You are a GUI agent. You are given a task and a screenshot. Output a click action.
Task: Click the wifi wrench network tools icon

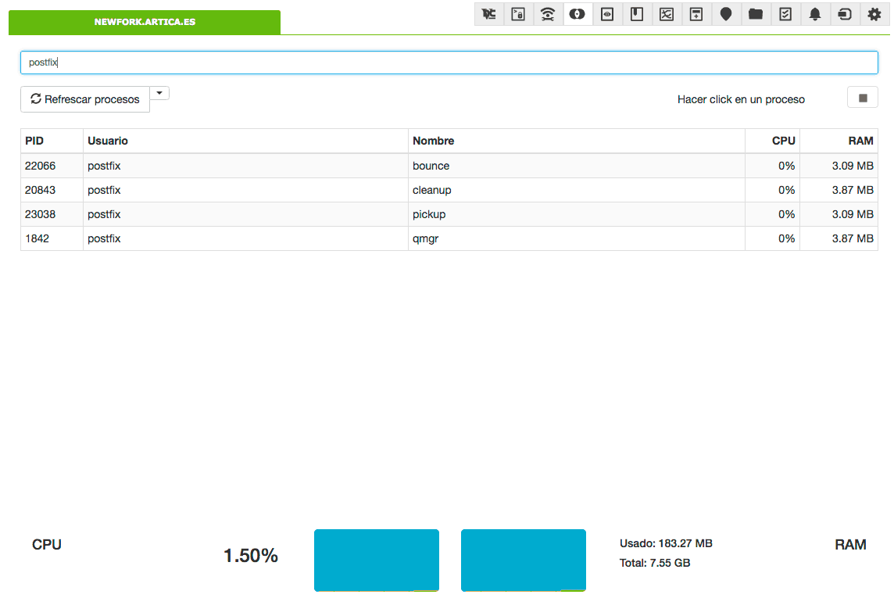(548, 14)
